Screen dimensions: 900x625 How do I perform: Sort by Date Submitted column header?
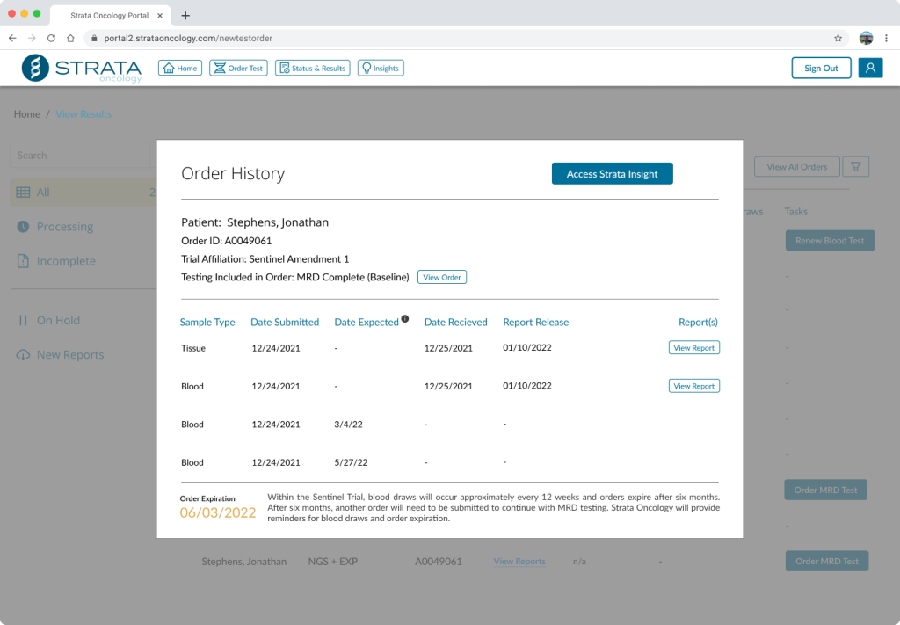tap(284, 323)
